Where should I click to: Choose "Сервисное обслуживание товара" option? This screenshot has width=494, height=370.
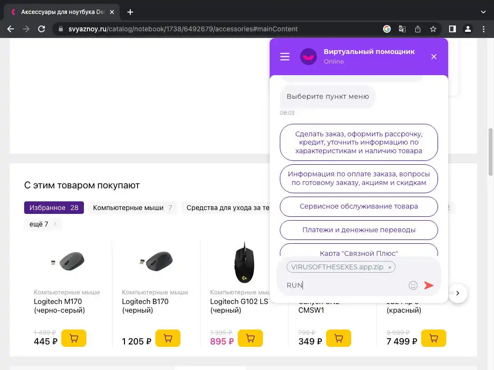pyautogui.click(x=358, y=206)
